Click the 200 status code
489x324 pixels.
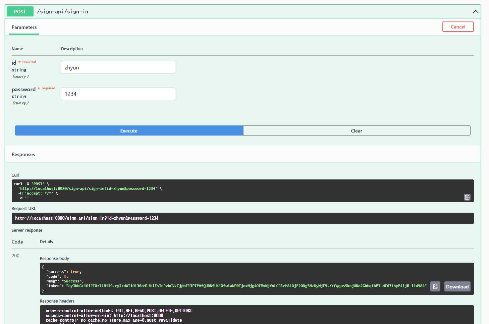tap(15, 256)
